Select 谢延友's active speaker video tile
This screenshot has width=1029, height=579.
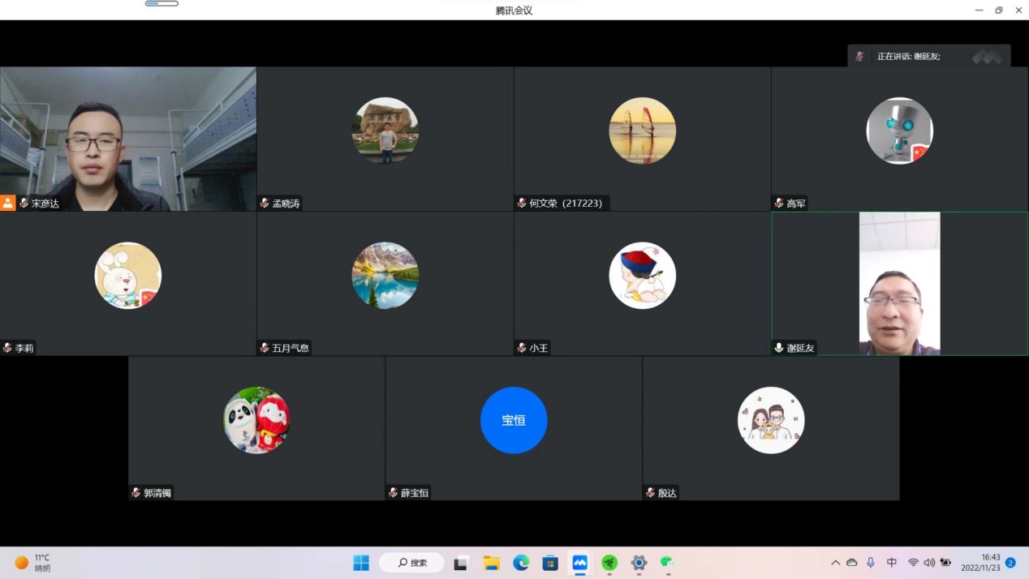[x=899, y=284]
